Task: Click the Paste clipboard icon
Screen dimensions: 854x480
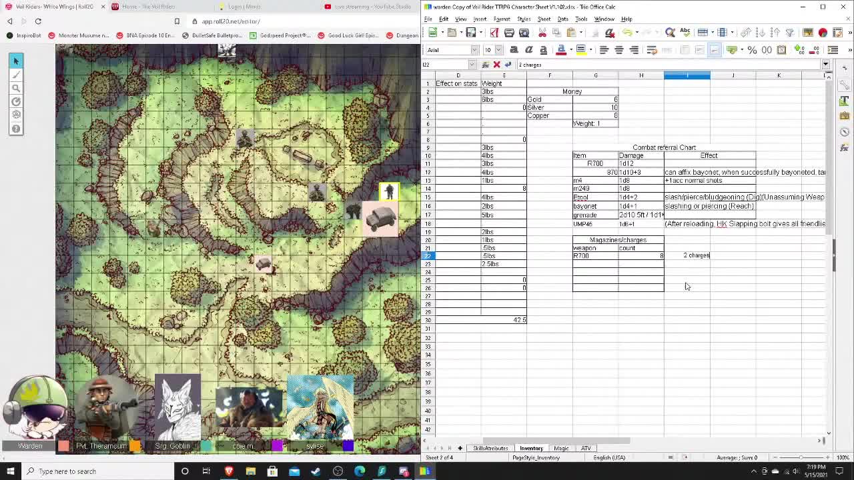Action: click(571, 32)
